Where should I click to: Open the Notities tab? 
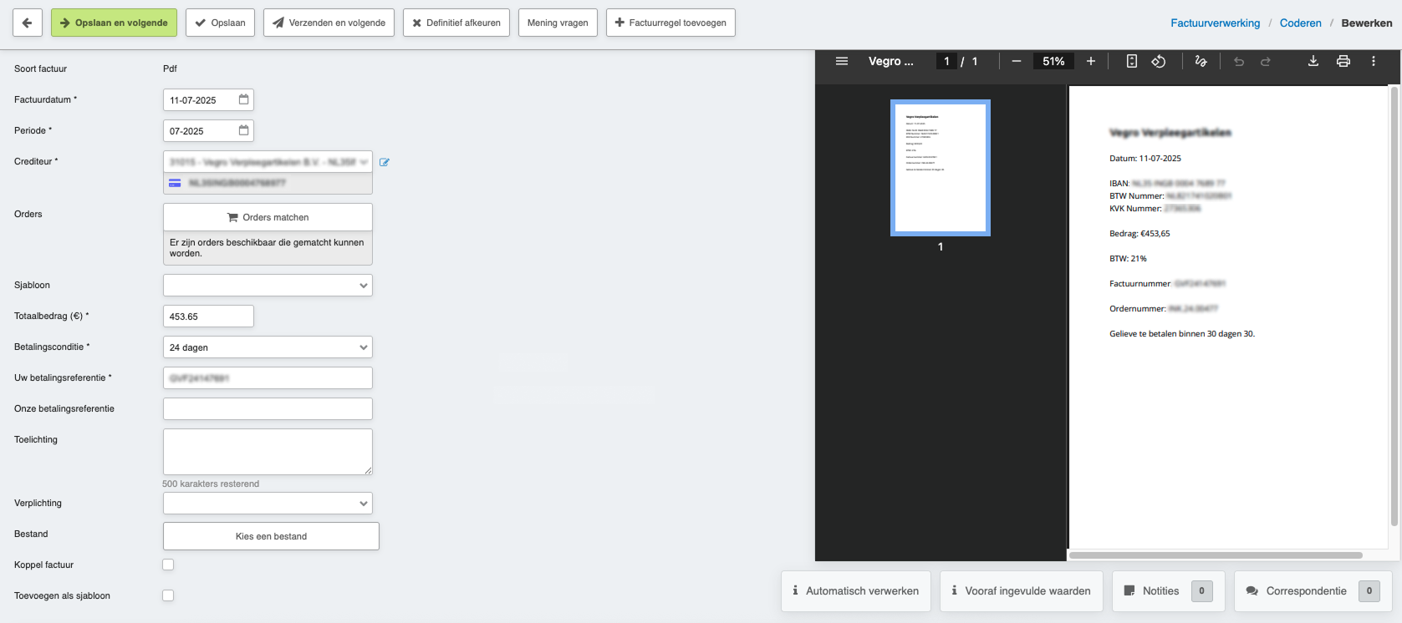point(1169,591)
